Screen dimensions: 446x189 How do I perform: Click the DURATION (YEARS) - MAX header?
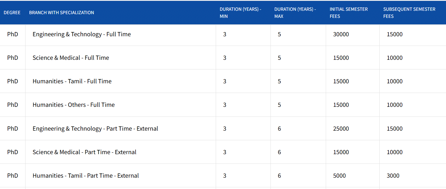pos(295,13)
